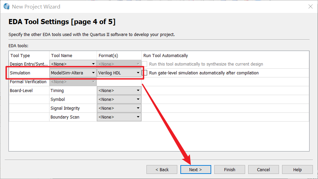Select Run Tool Automatically column header

[165, 55]
